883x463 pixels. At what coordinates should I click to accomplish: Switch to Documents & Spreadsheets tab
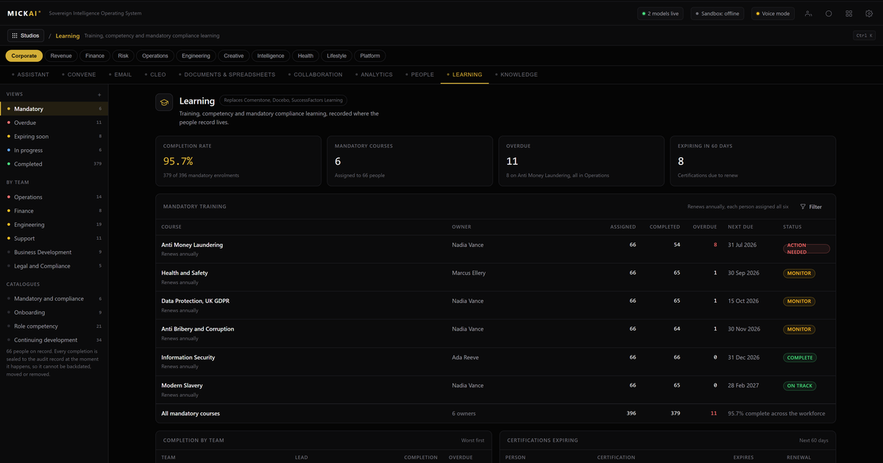[x=227, y=74]
